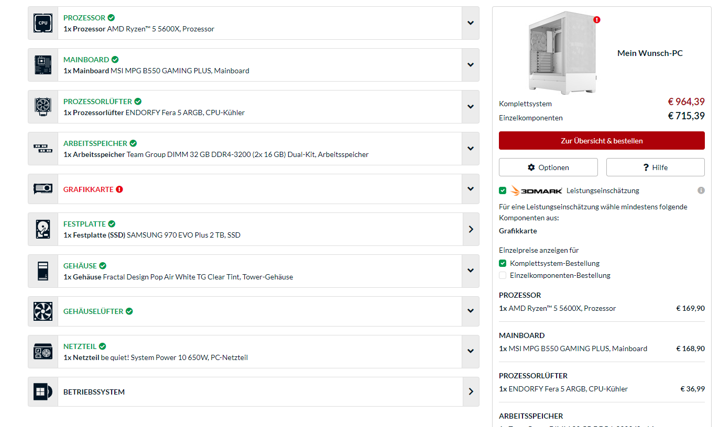
Task: Click green checkmark next to Arbeitsspeicher heading
Action: (x=133, y=143)
